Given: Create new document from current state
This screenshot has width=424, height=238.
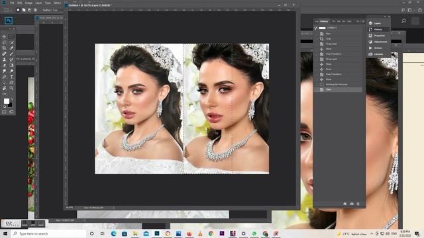Looking at the screenshot, I should coord(344,204).
